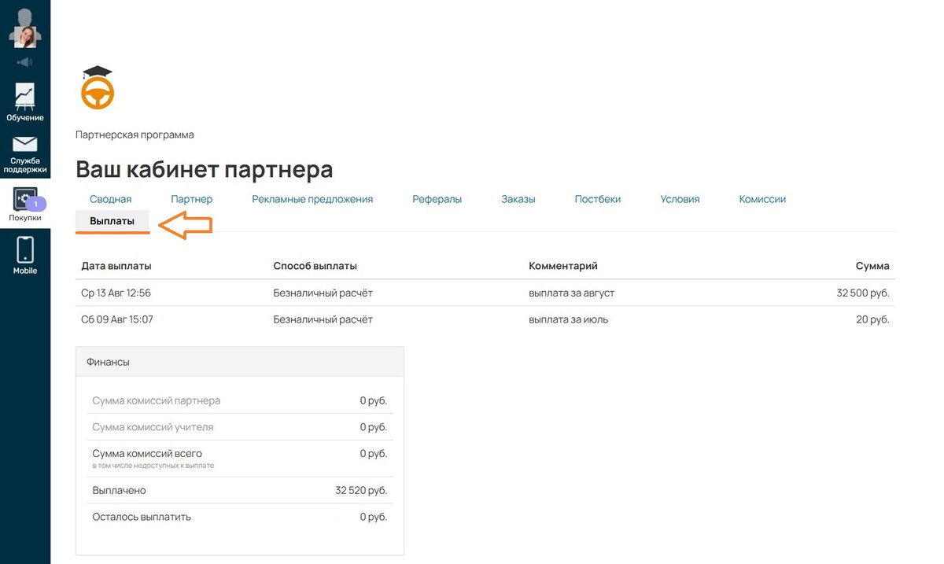Click the Комментарий column header
This screenshot has height=564, width=944.
[563, 266]
